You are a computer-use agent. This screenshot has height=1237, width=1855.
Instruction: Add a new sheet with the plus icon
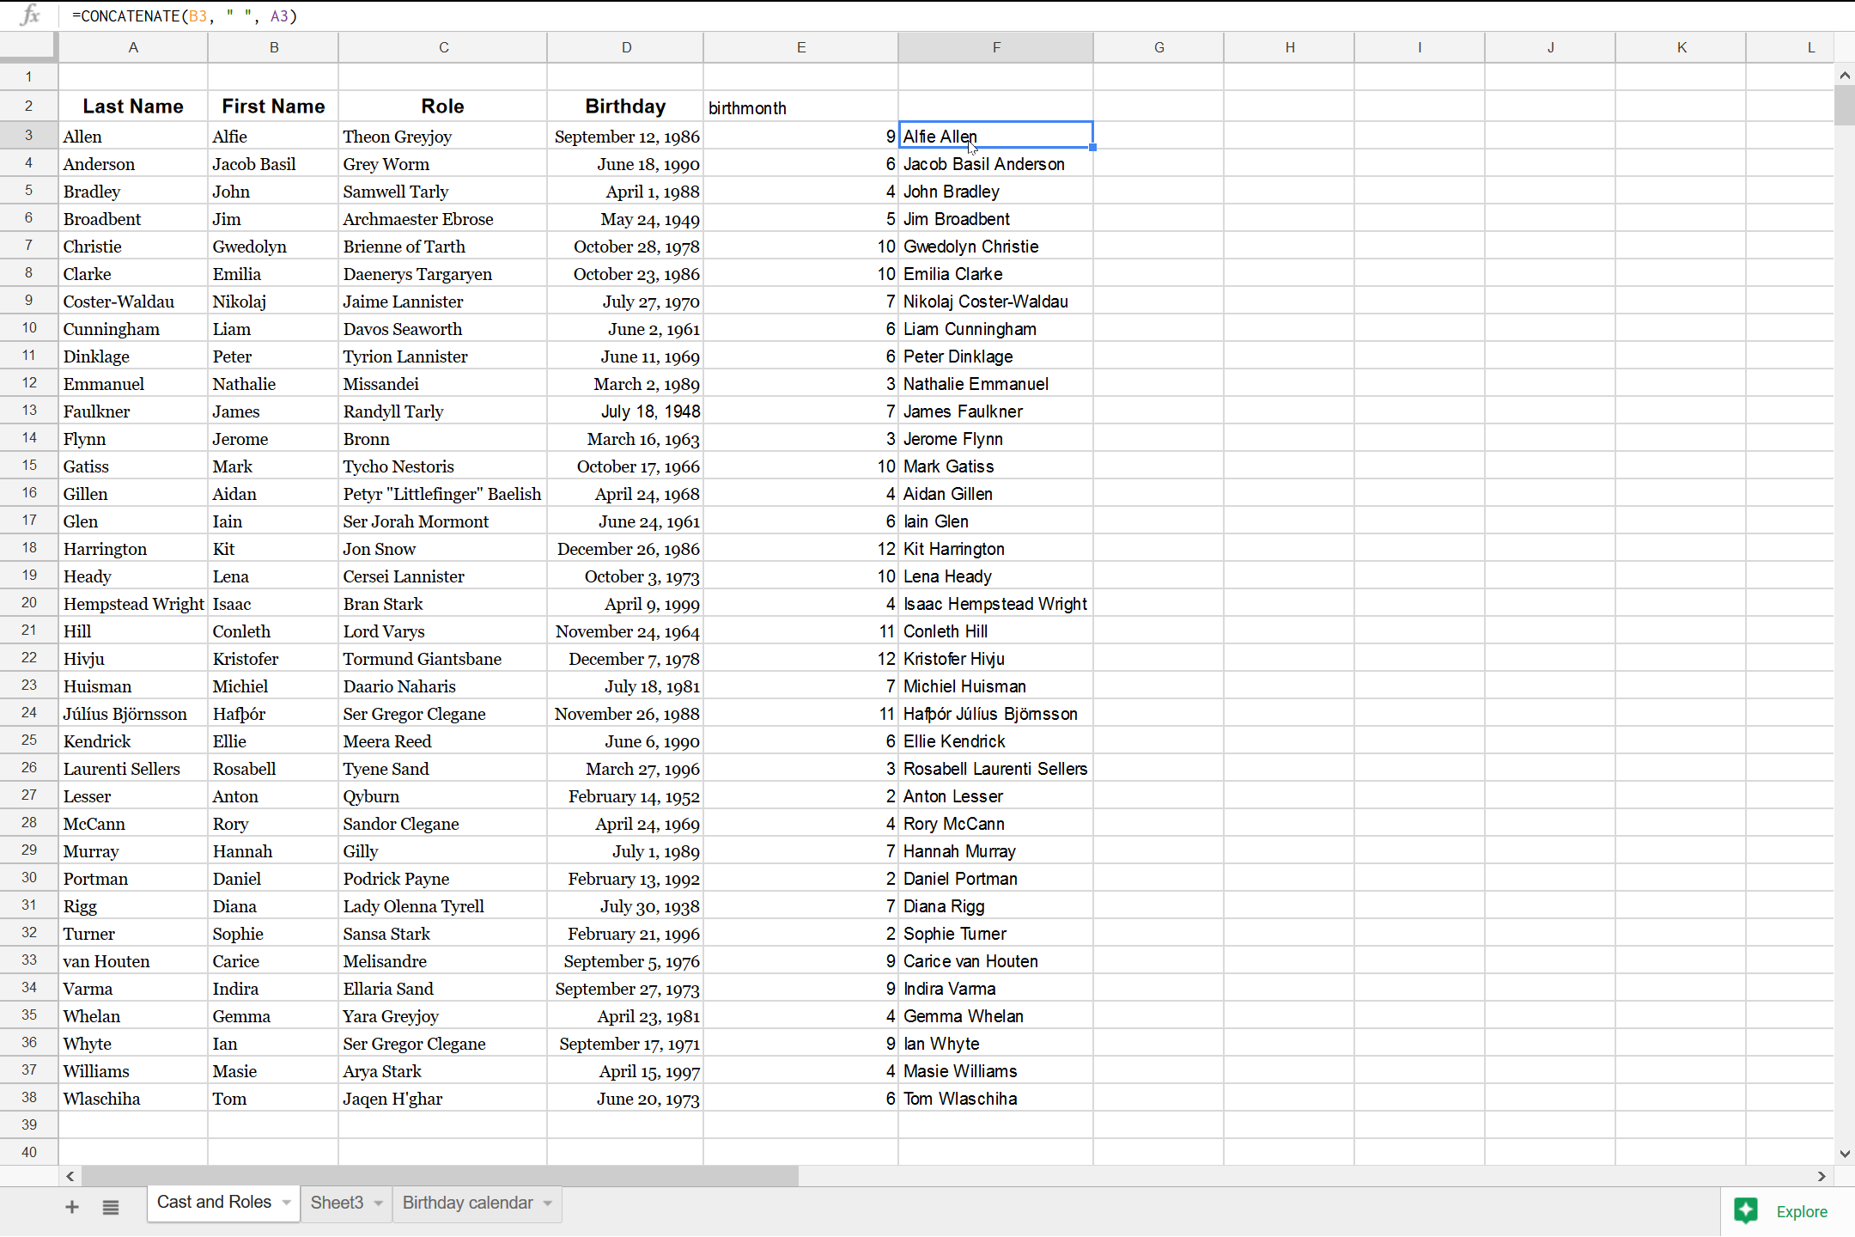click(x=72, y=1206)
